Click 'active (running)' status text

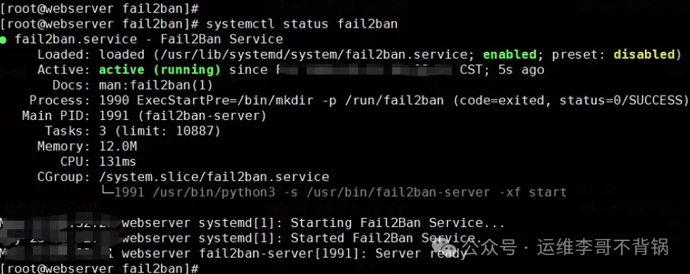tap(160, 70)
